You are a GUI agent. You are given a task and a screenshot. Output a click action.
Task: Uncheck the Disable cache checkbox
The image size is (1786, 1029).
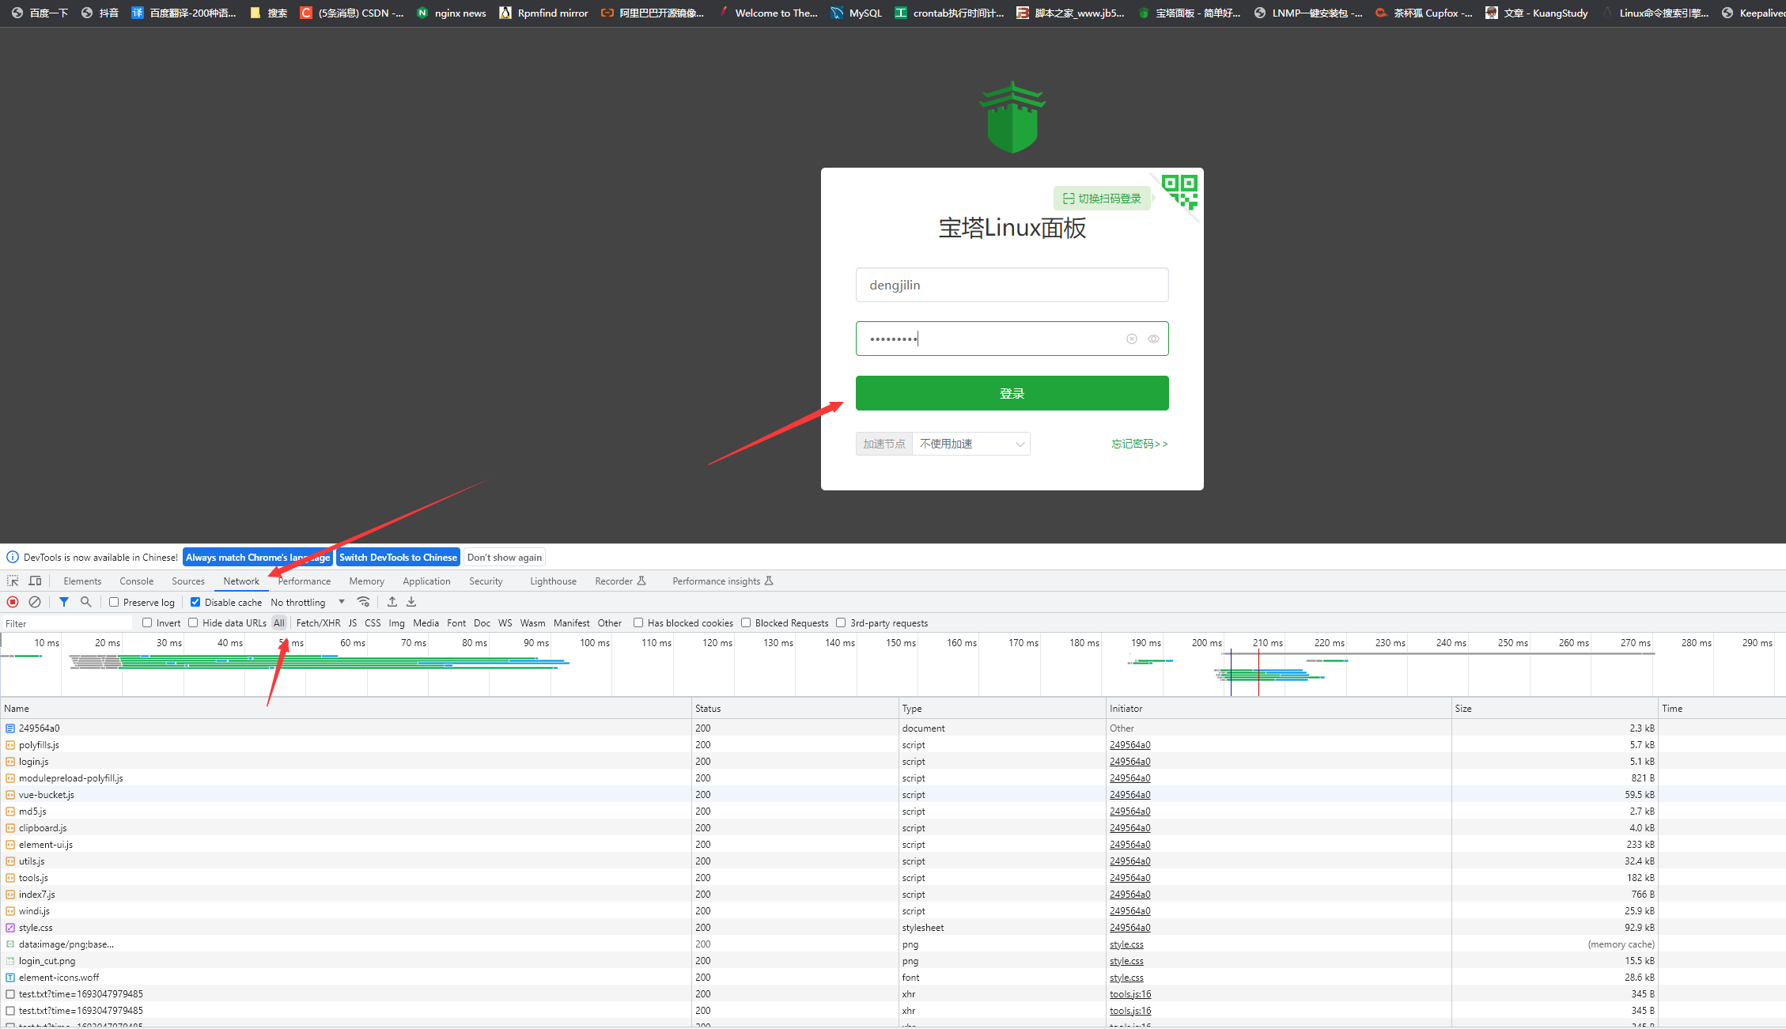click(x=195, y=602)
